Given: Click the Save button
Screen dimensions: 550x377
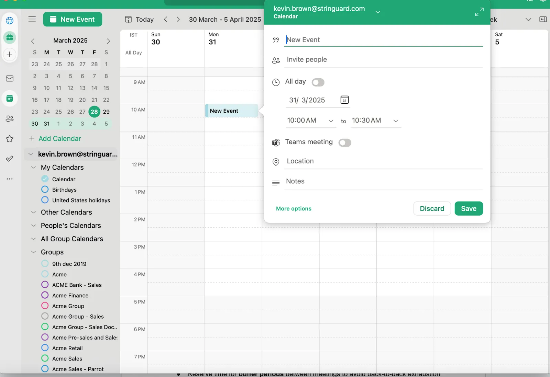Looking at the screenshot, I should (469, 208).
